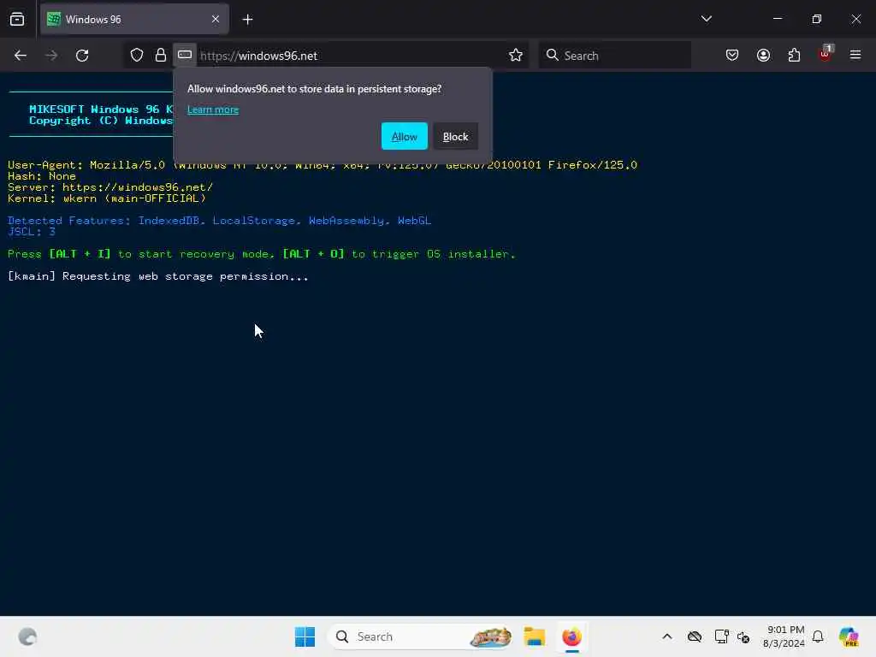This screenshot has width=876, height=657.
Task: Focus the browser Search box
Action: pos(614,56)
